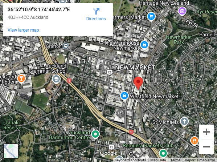
Task: Click the Directions arrow icon
Action: tap(96, 11)
